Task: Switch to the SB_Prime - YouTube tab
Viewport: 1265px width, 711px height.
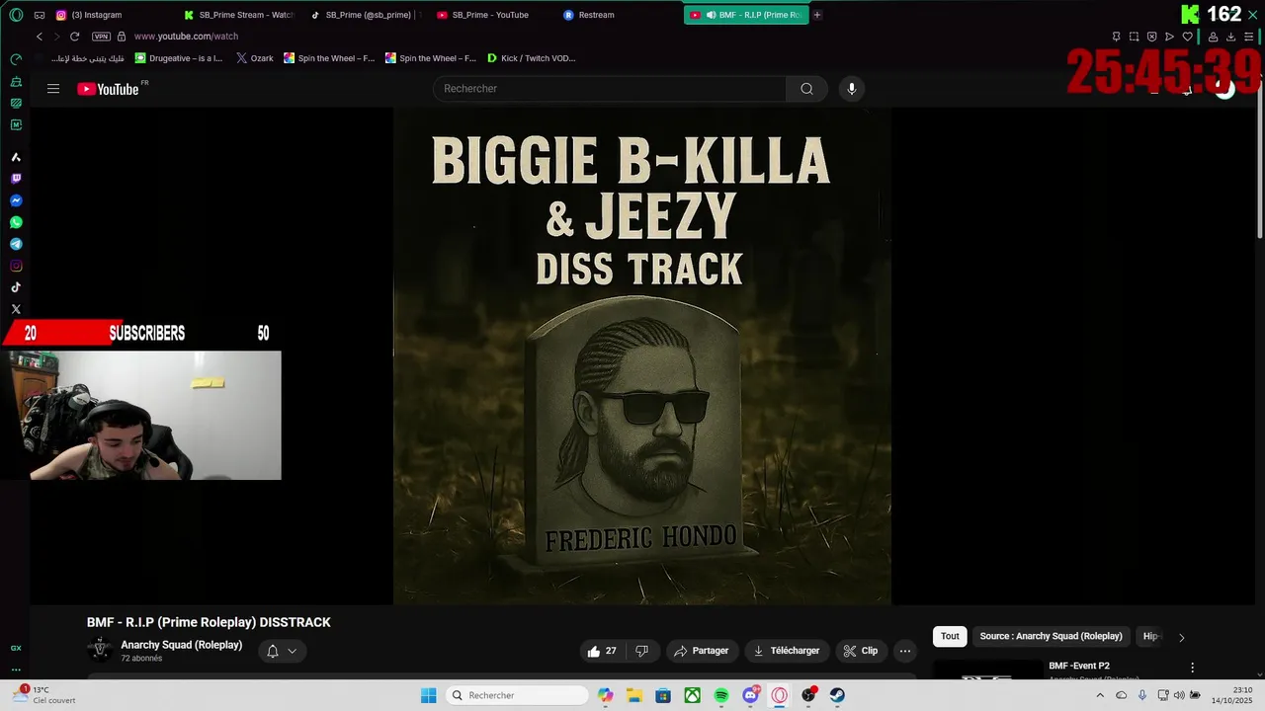Action: pos(491,15)
